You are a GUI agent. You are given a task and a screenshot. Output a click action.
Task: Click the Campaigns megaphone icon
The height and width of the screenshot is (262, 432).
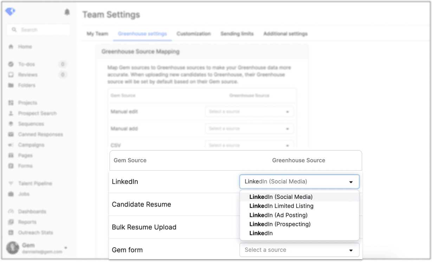click(11, 145)
